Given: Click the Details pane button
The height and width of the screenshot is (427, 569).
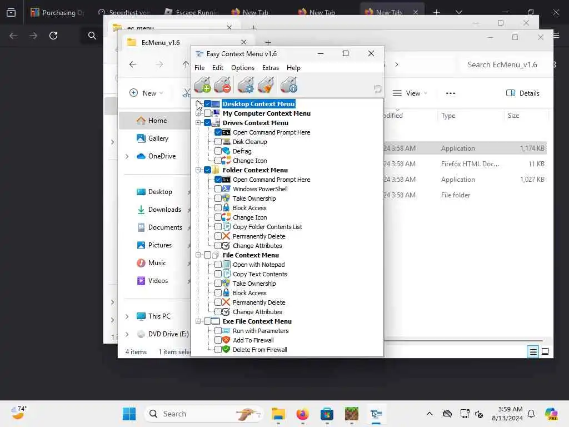Looking at the screenshot, I should (522, 93).
